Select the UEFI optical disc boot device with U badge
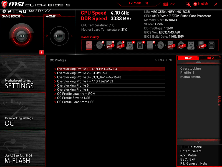This screenshot has height=167, width=222. (100, 45)
